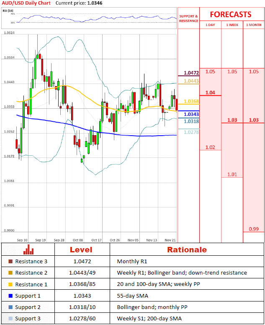This screenshot has width=265, height=325.
Task: Click the FORECASTS heading
Action: point(231,14)
